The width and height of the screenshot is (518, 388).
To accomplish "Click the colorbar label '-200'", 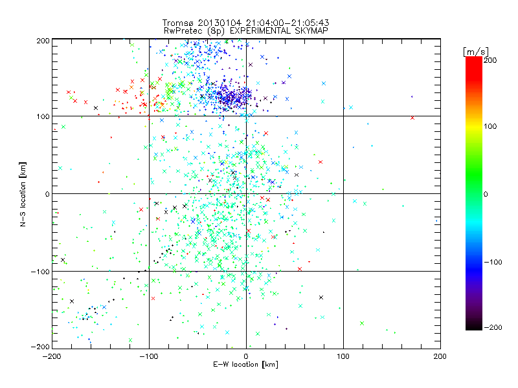I will [x=493, y=327].
